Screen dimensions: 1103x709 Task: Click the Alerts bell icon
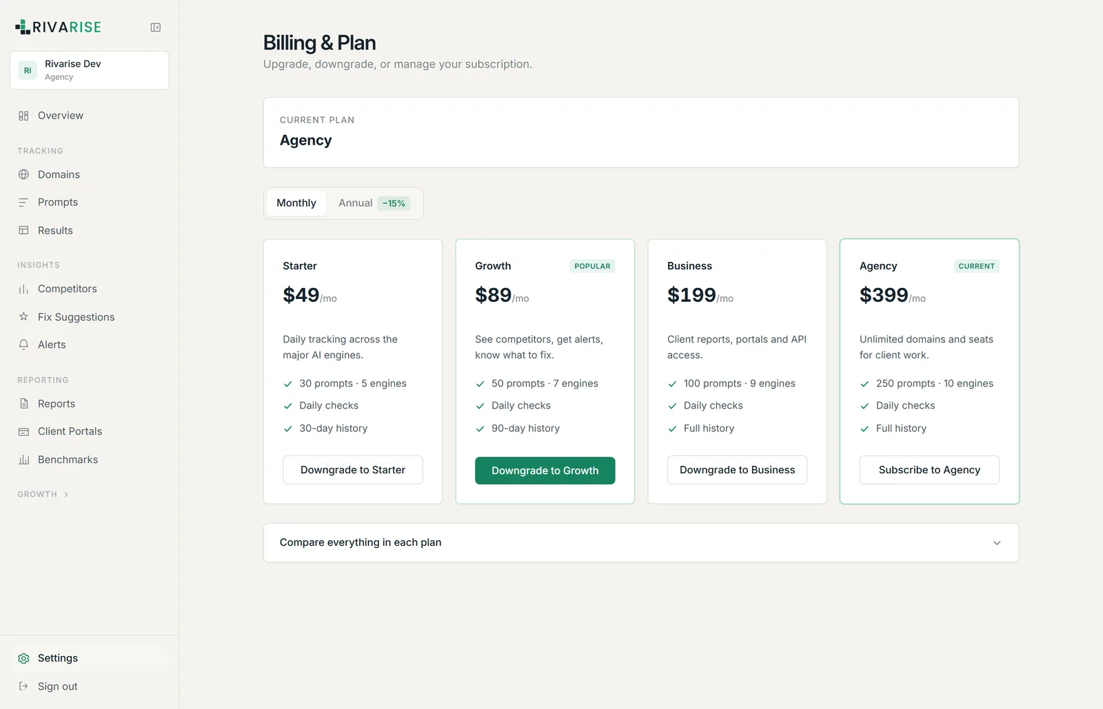pos(23,345)
